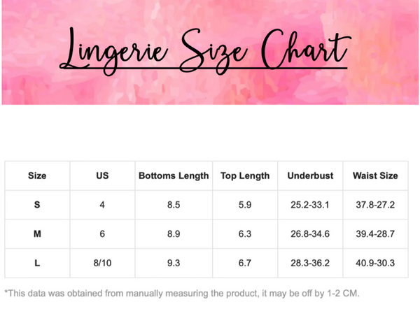Click the US column header

pos(102,175)
